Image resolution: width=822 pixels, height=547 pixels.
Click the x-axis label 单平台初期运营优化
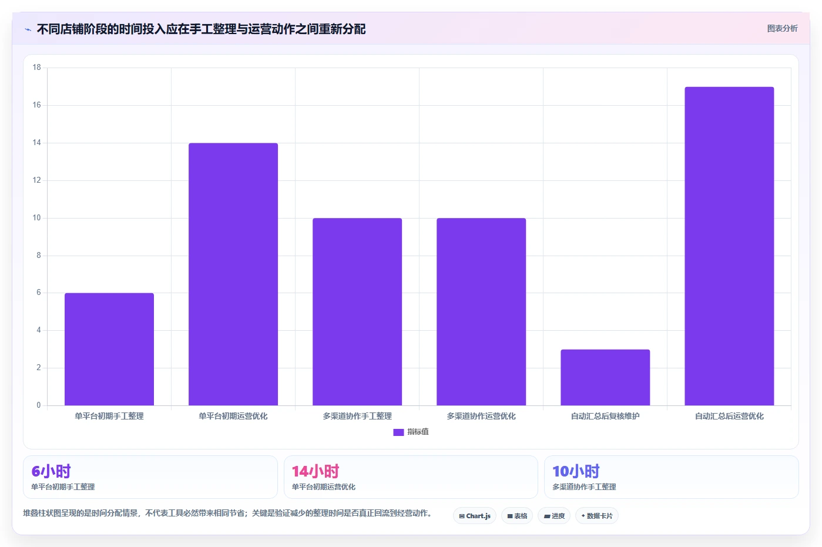pyautogui.click(x=233, y=416)
